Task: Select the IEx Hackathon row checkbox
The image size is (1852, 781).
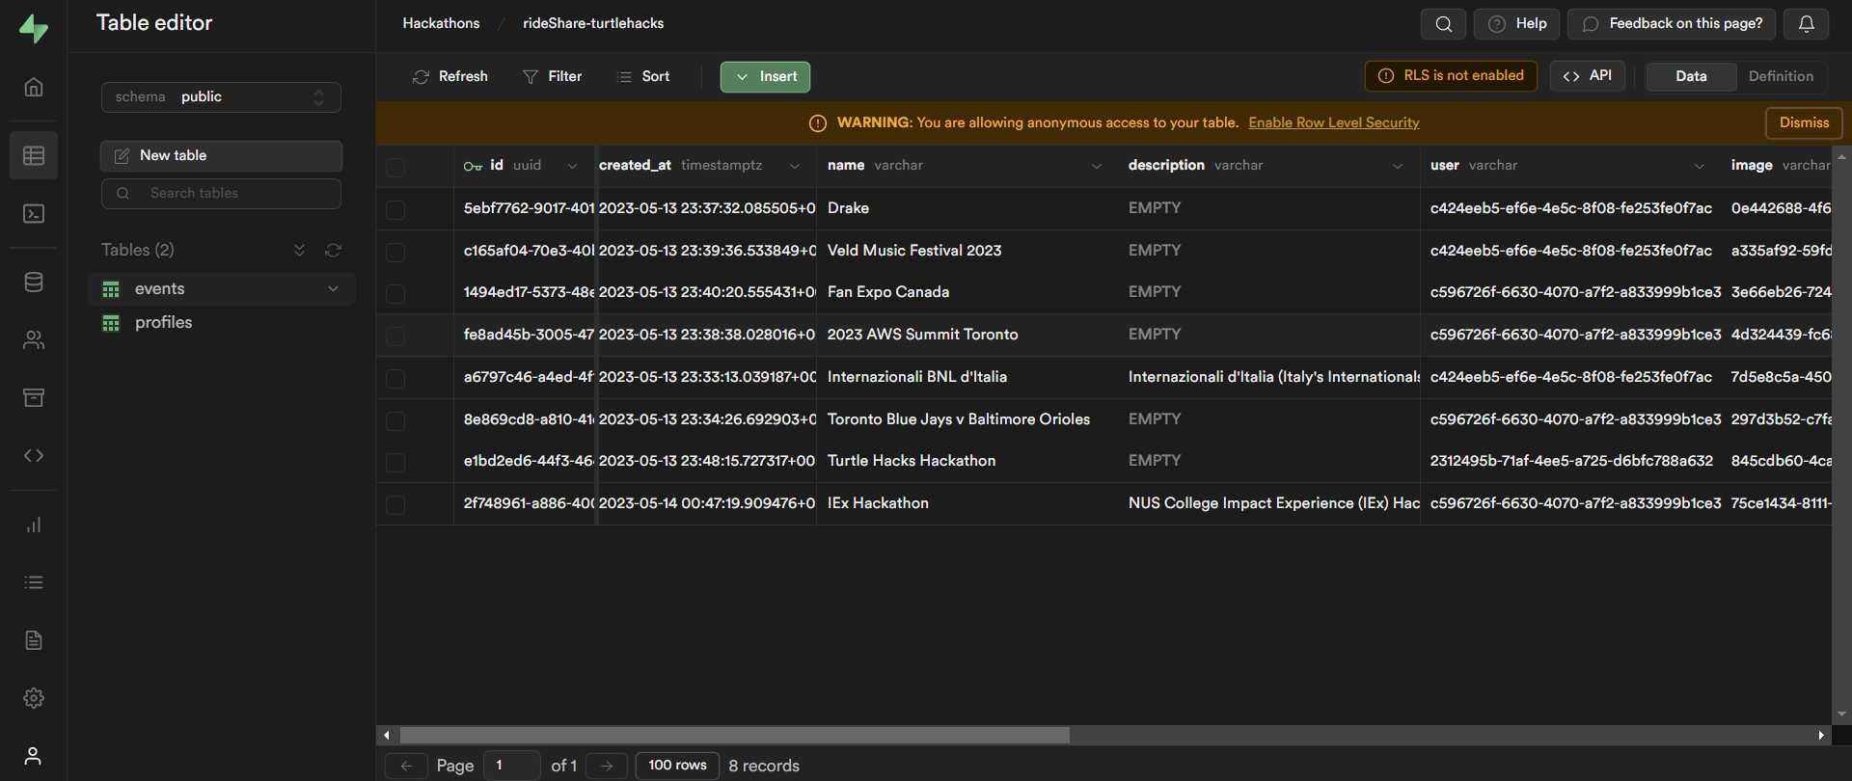Action: tap(395, 504)
